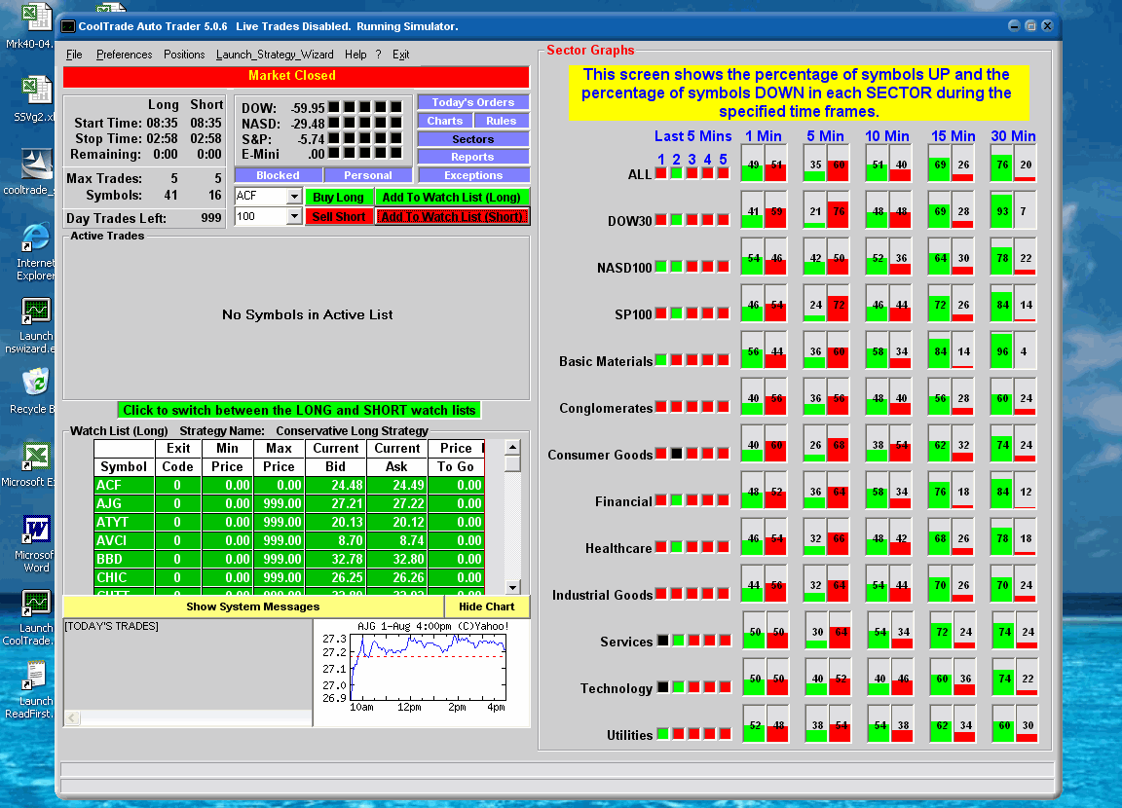Open the Launch ReadFirst desktop icon
This screenshot has height=808, width=1122.
[36, 677]
